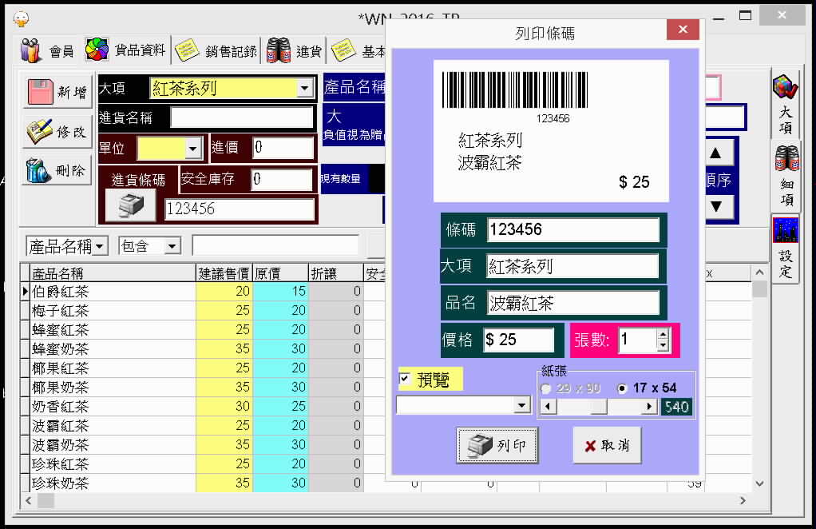Image resolution: width=816 pixels, height=529 pixels.
Task: Click the vertical scrollbar down arrow of the product list
Action: click(x=759, y=483)
